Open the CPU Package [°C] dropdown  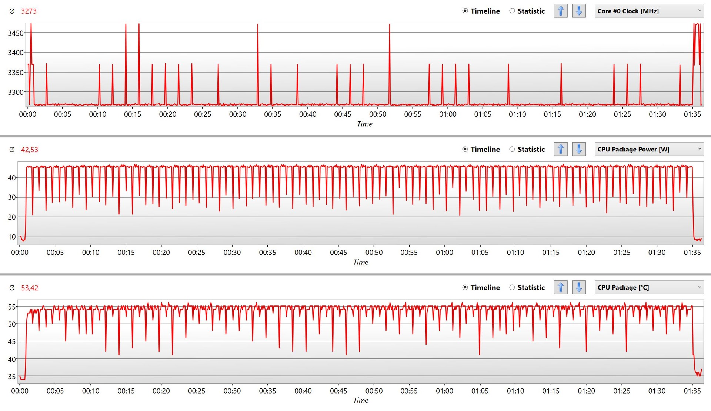(649, 287)
